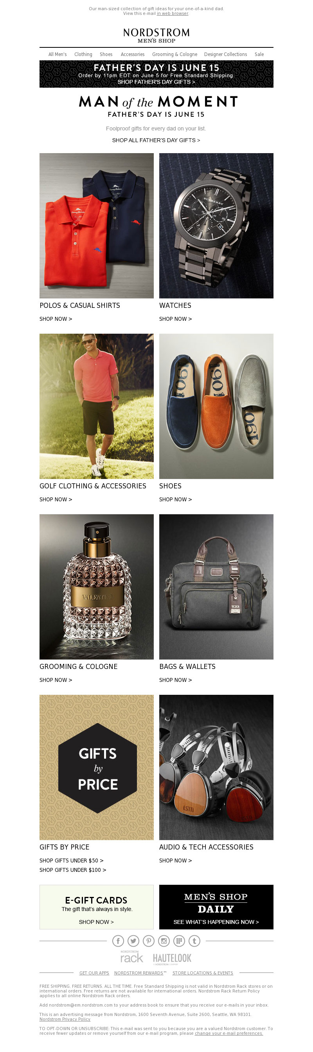The width and height of the screenshot is (313, 1052).
Task: Open Store Locations & Events link
Action: point(203,973)
